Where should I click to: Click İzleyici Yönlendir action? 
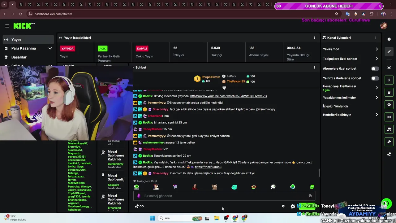pos(336,106)
